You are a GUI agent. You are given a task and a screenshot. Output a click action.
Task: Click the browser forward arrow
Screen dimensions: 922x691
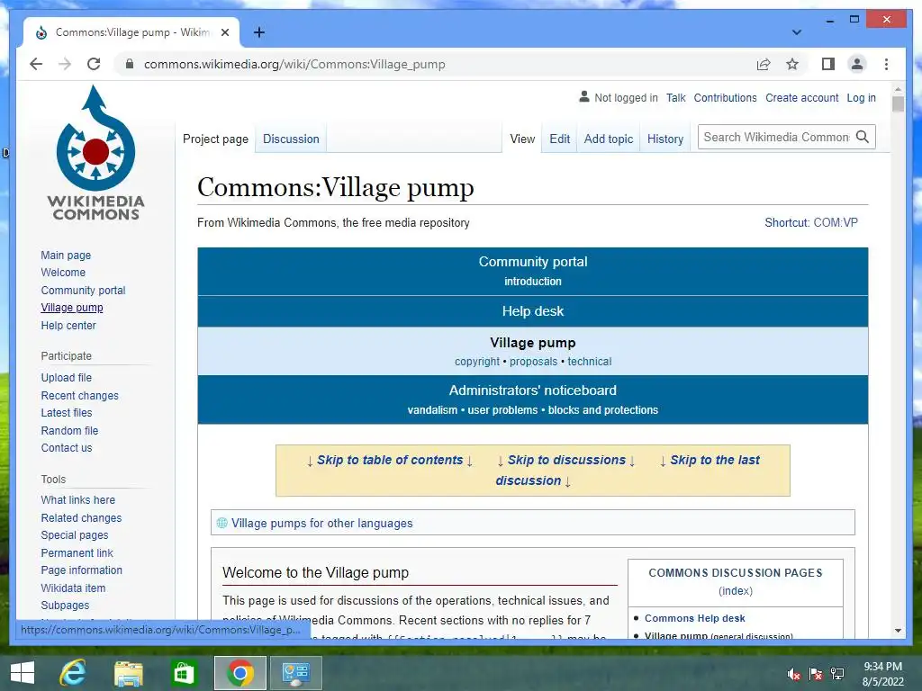pyautogui.click(x=65, y=64)
